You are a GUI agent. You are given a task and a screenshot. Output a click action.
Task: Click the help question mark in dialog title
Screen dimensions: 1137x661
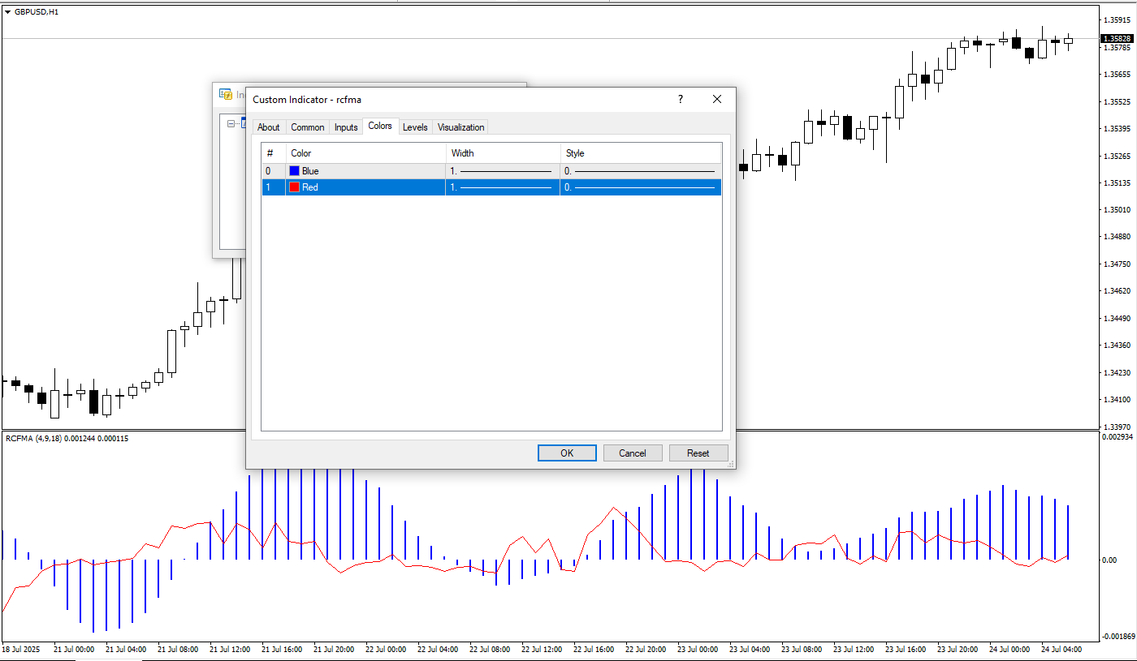pos(681,99)
